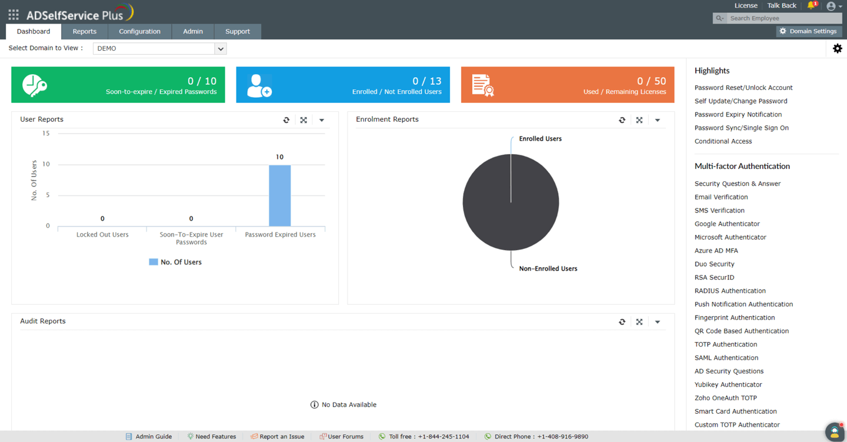The image size is (847, 442).
Task: Click the License link in header
Action: point(746,5)
